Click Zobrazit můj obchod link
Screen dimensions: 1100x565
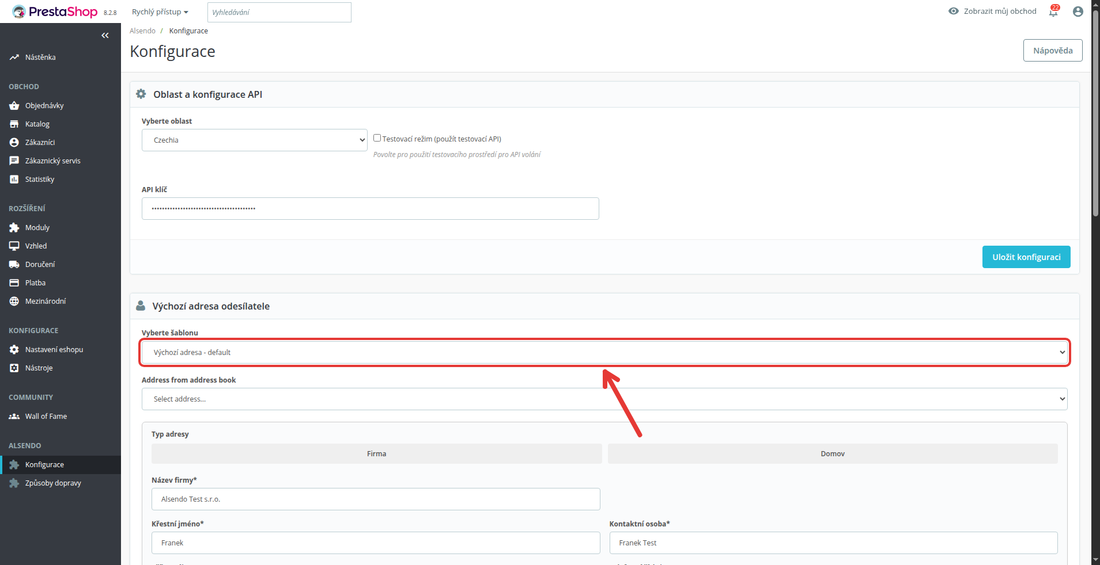pos(992,12)
